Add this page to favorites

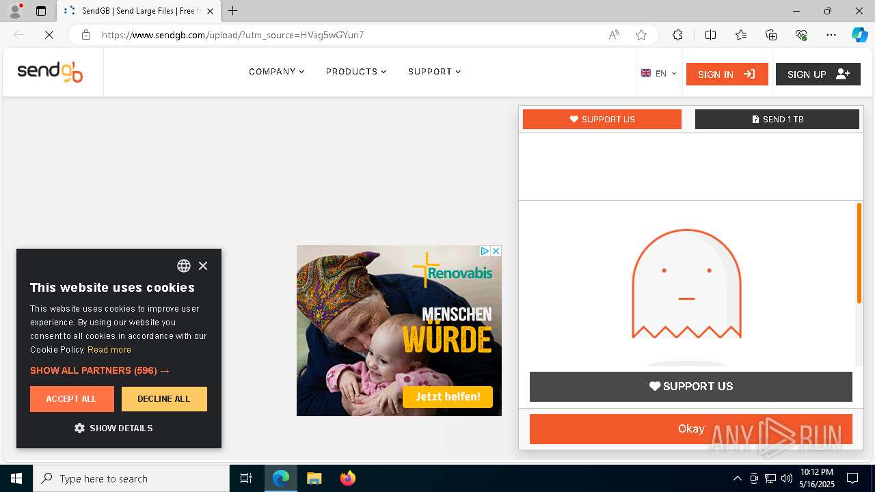[x=641, y=35]
